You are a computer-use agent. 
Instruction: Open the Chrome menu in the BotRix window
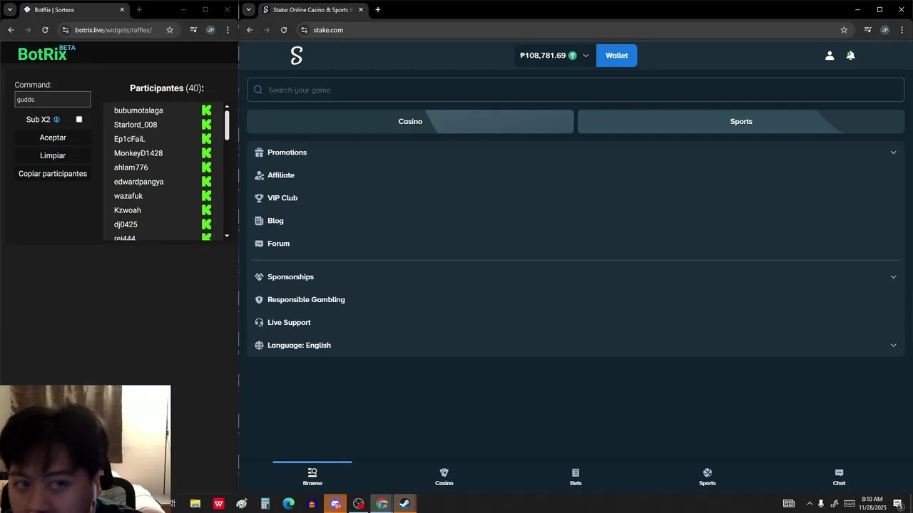coord(228,30)
